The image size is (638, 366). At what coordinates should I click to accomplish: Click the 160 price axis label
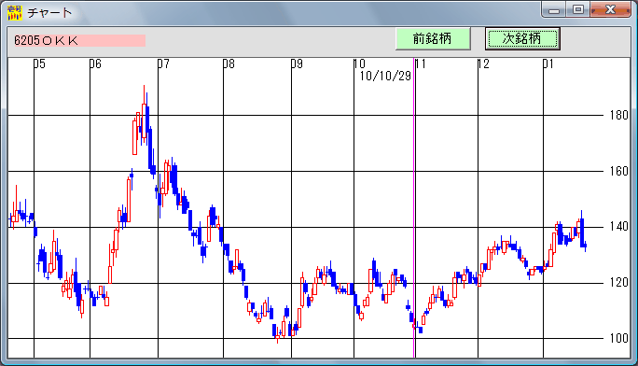tap(618, 171)
